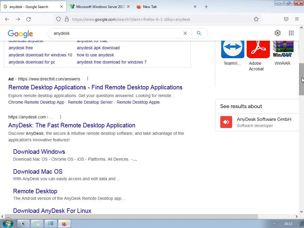Viewport: 304px width, 228px height.
Task: Click the Google logo
Action: click(20, 34)
